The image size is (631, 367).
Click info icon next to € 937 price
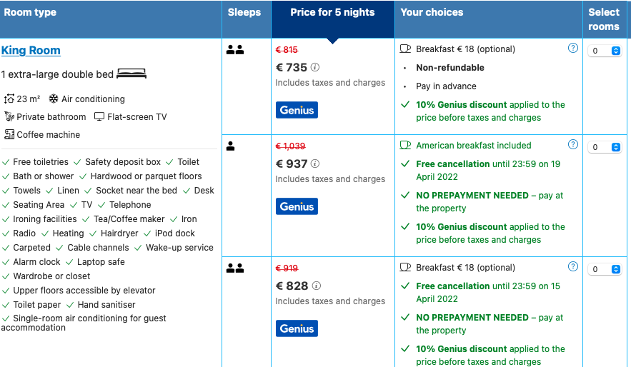tap(315, 164)
